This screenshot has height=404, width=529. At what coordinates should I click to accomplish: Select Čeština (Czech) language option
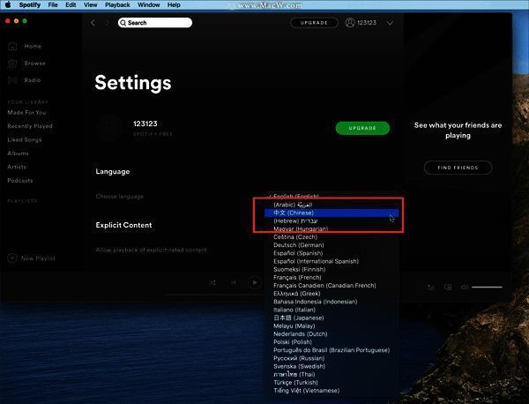pyautogui.click(x=332, y=237)
